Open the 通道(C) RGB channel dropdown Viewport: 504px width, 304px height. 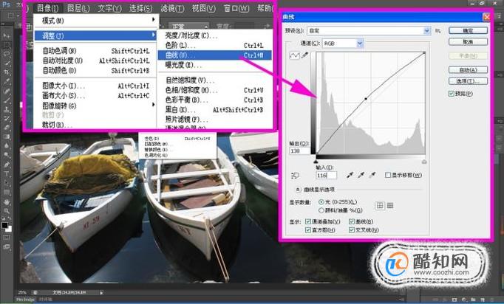tap(343, 44)
